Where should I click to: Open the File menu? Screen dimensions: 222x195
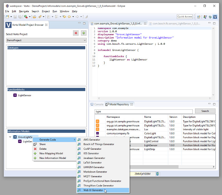click(x=7, y=11)
